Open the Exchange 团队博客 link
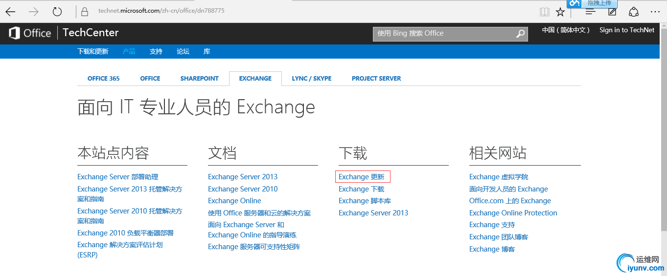667x276 pixels. coord(499,237)
